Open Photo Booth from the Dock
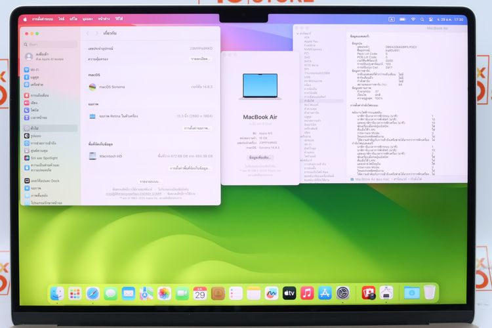This screenshot has height=328, width=492. 369,293
